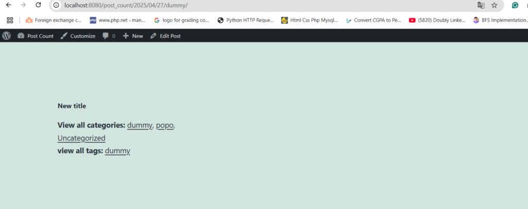Screen dimensions: 528x209
Task: Click the site information icon in address bar
Action: coord(56,5)
